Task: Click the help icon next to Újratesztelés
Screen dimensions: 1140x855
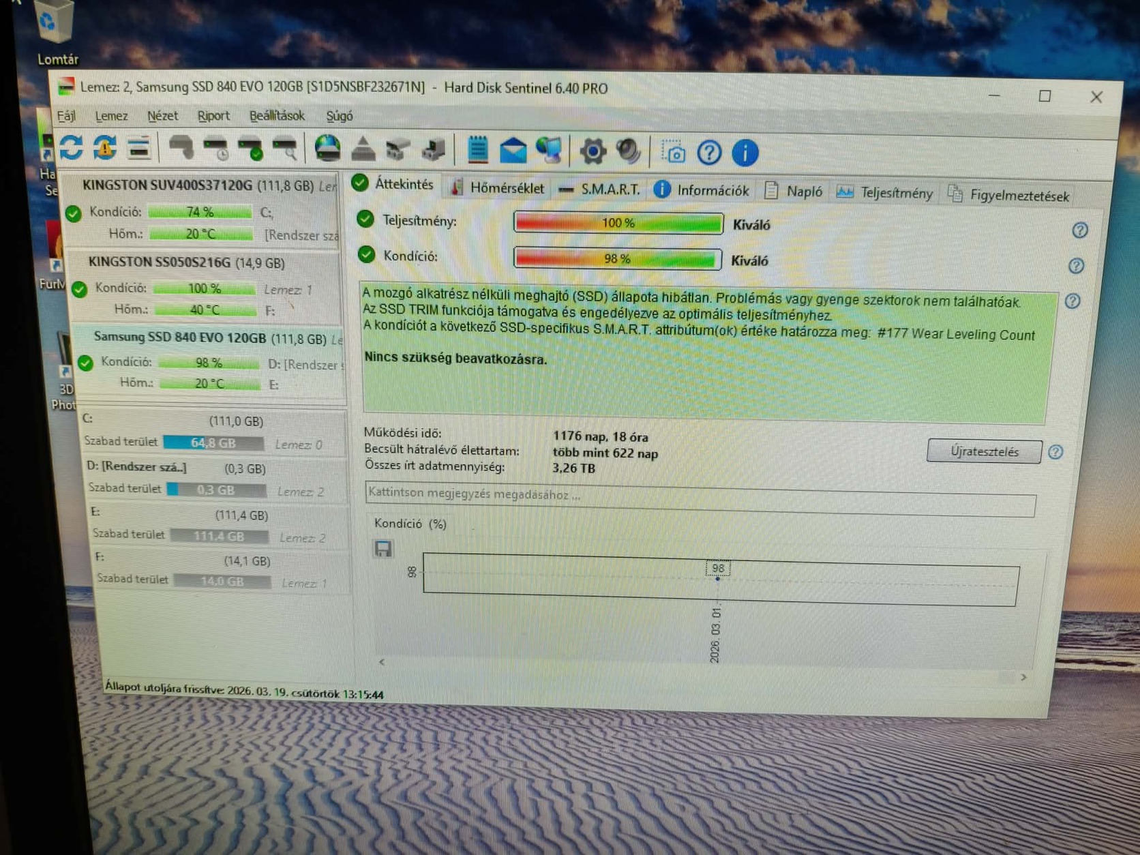Action: tap(1055, 452)
